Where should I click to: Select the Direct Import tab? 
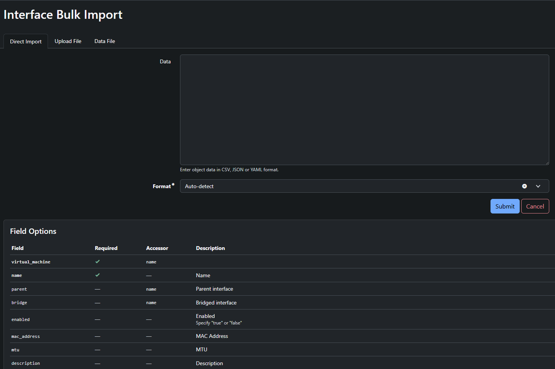tap(25, 41)
